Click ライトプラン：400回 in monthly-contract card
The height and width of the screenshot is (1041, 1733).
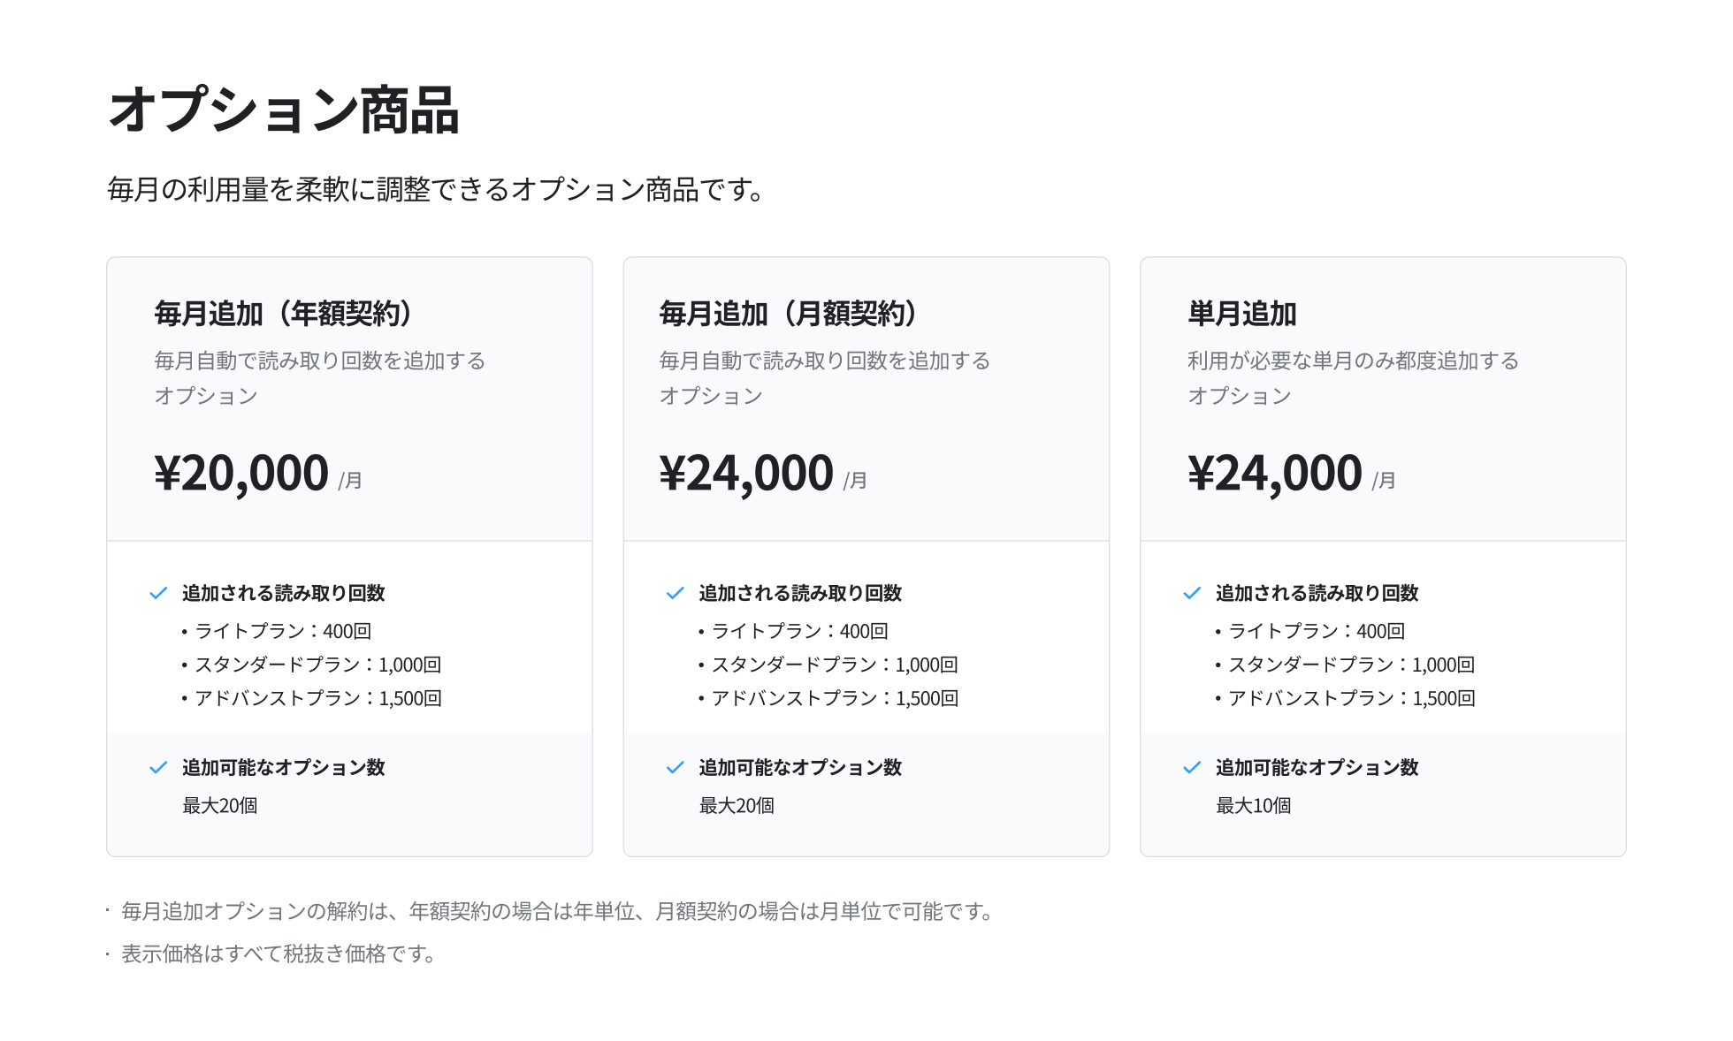(x=799, y=631)
